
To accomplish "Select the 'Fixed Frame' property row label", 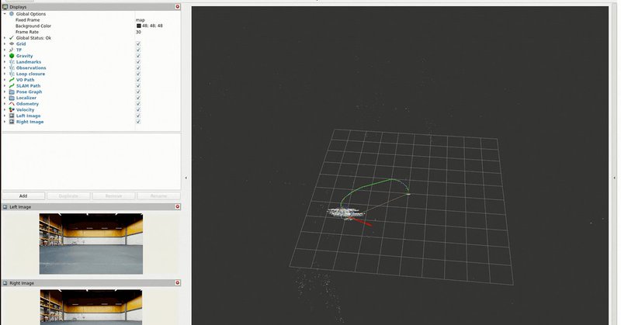I will [x=27, y=20].
